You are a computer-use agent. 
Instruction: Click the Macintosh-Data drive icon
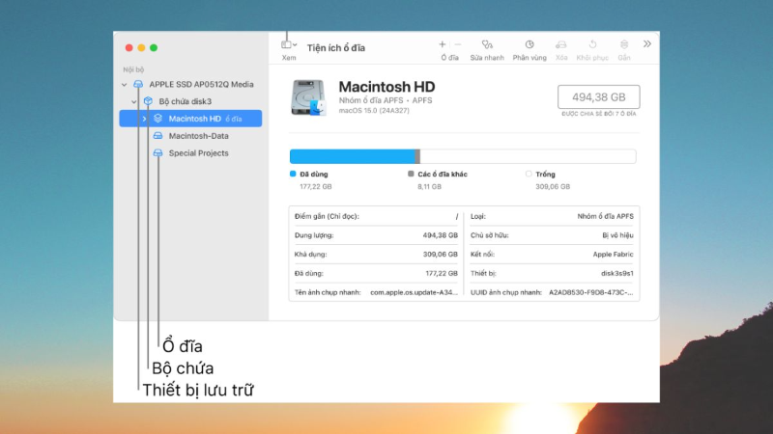157,136
